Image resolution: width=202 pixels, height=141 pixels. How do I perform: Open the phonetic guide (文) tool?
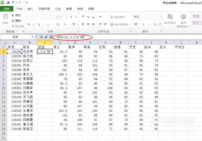point(74,24)
